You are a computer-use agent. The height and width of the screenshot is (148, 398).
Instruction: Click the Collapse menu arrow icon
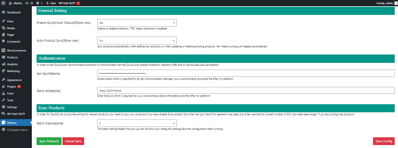pyautogui.click(x=4, y=130)
